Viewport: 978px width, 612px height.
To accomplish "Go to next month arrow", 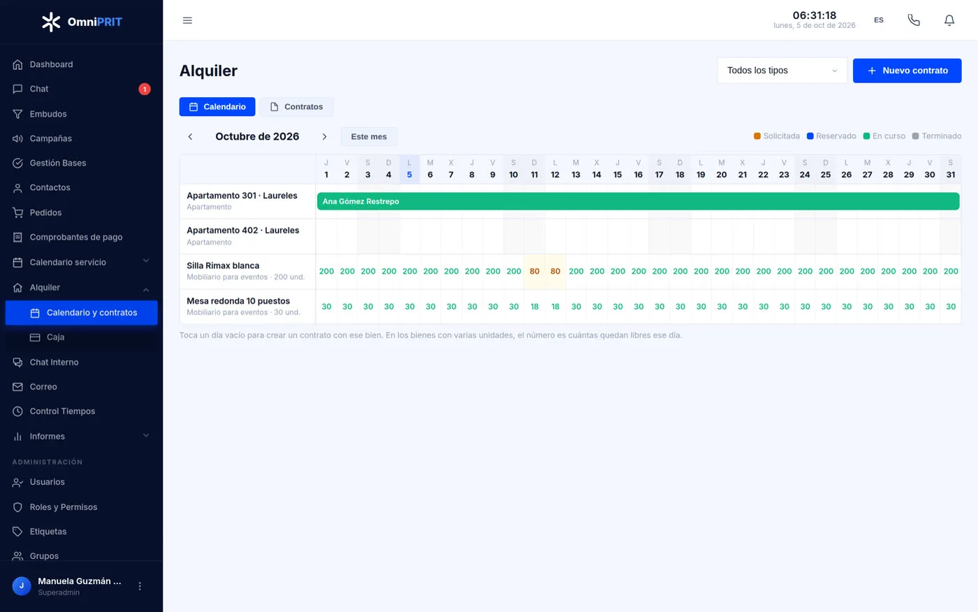I will point(324,137).
